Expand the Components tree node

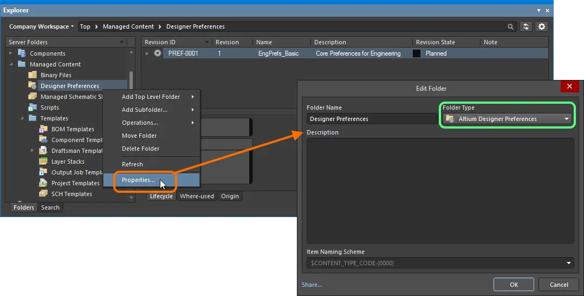tap(10, 53)
